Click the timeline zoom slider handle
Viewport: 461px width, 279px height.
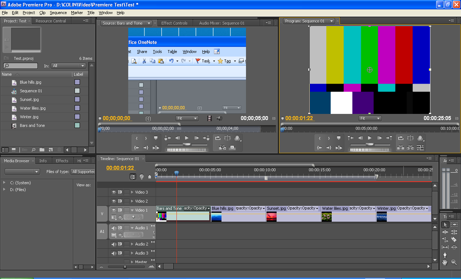click(125, 267)
